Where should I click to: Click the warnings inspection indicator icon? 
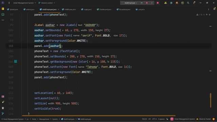click(x=197, y=15)
